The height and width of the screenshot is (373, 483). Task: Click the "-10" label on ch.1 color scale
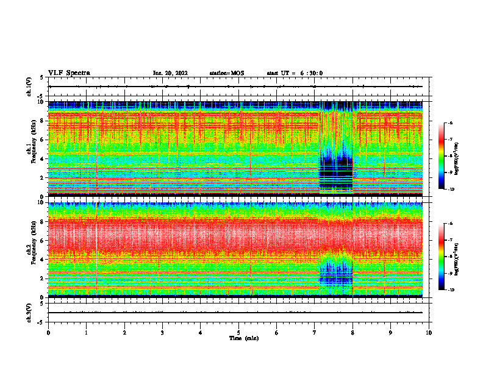coord(451,190)
